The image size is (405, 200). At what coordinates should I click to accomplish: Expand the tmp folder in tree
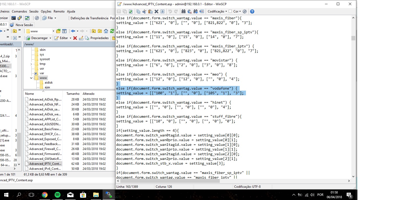31,64
